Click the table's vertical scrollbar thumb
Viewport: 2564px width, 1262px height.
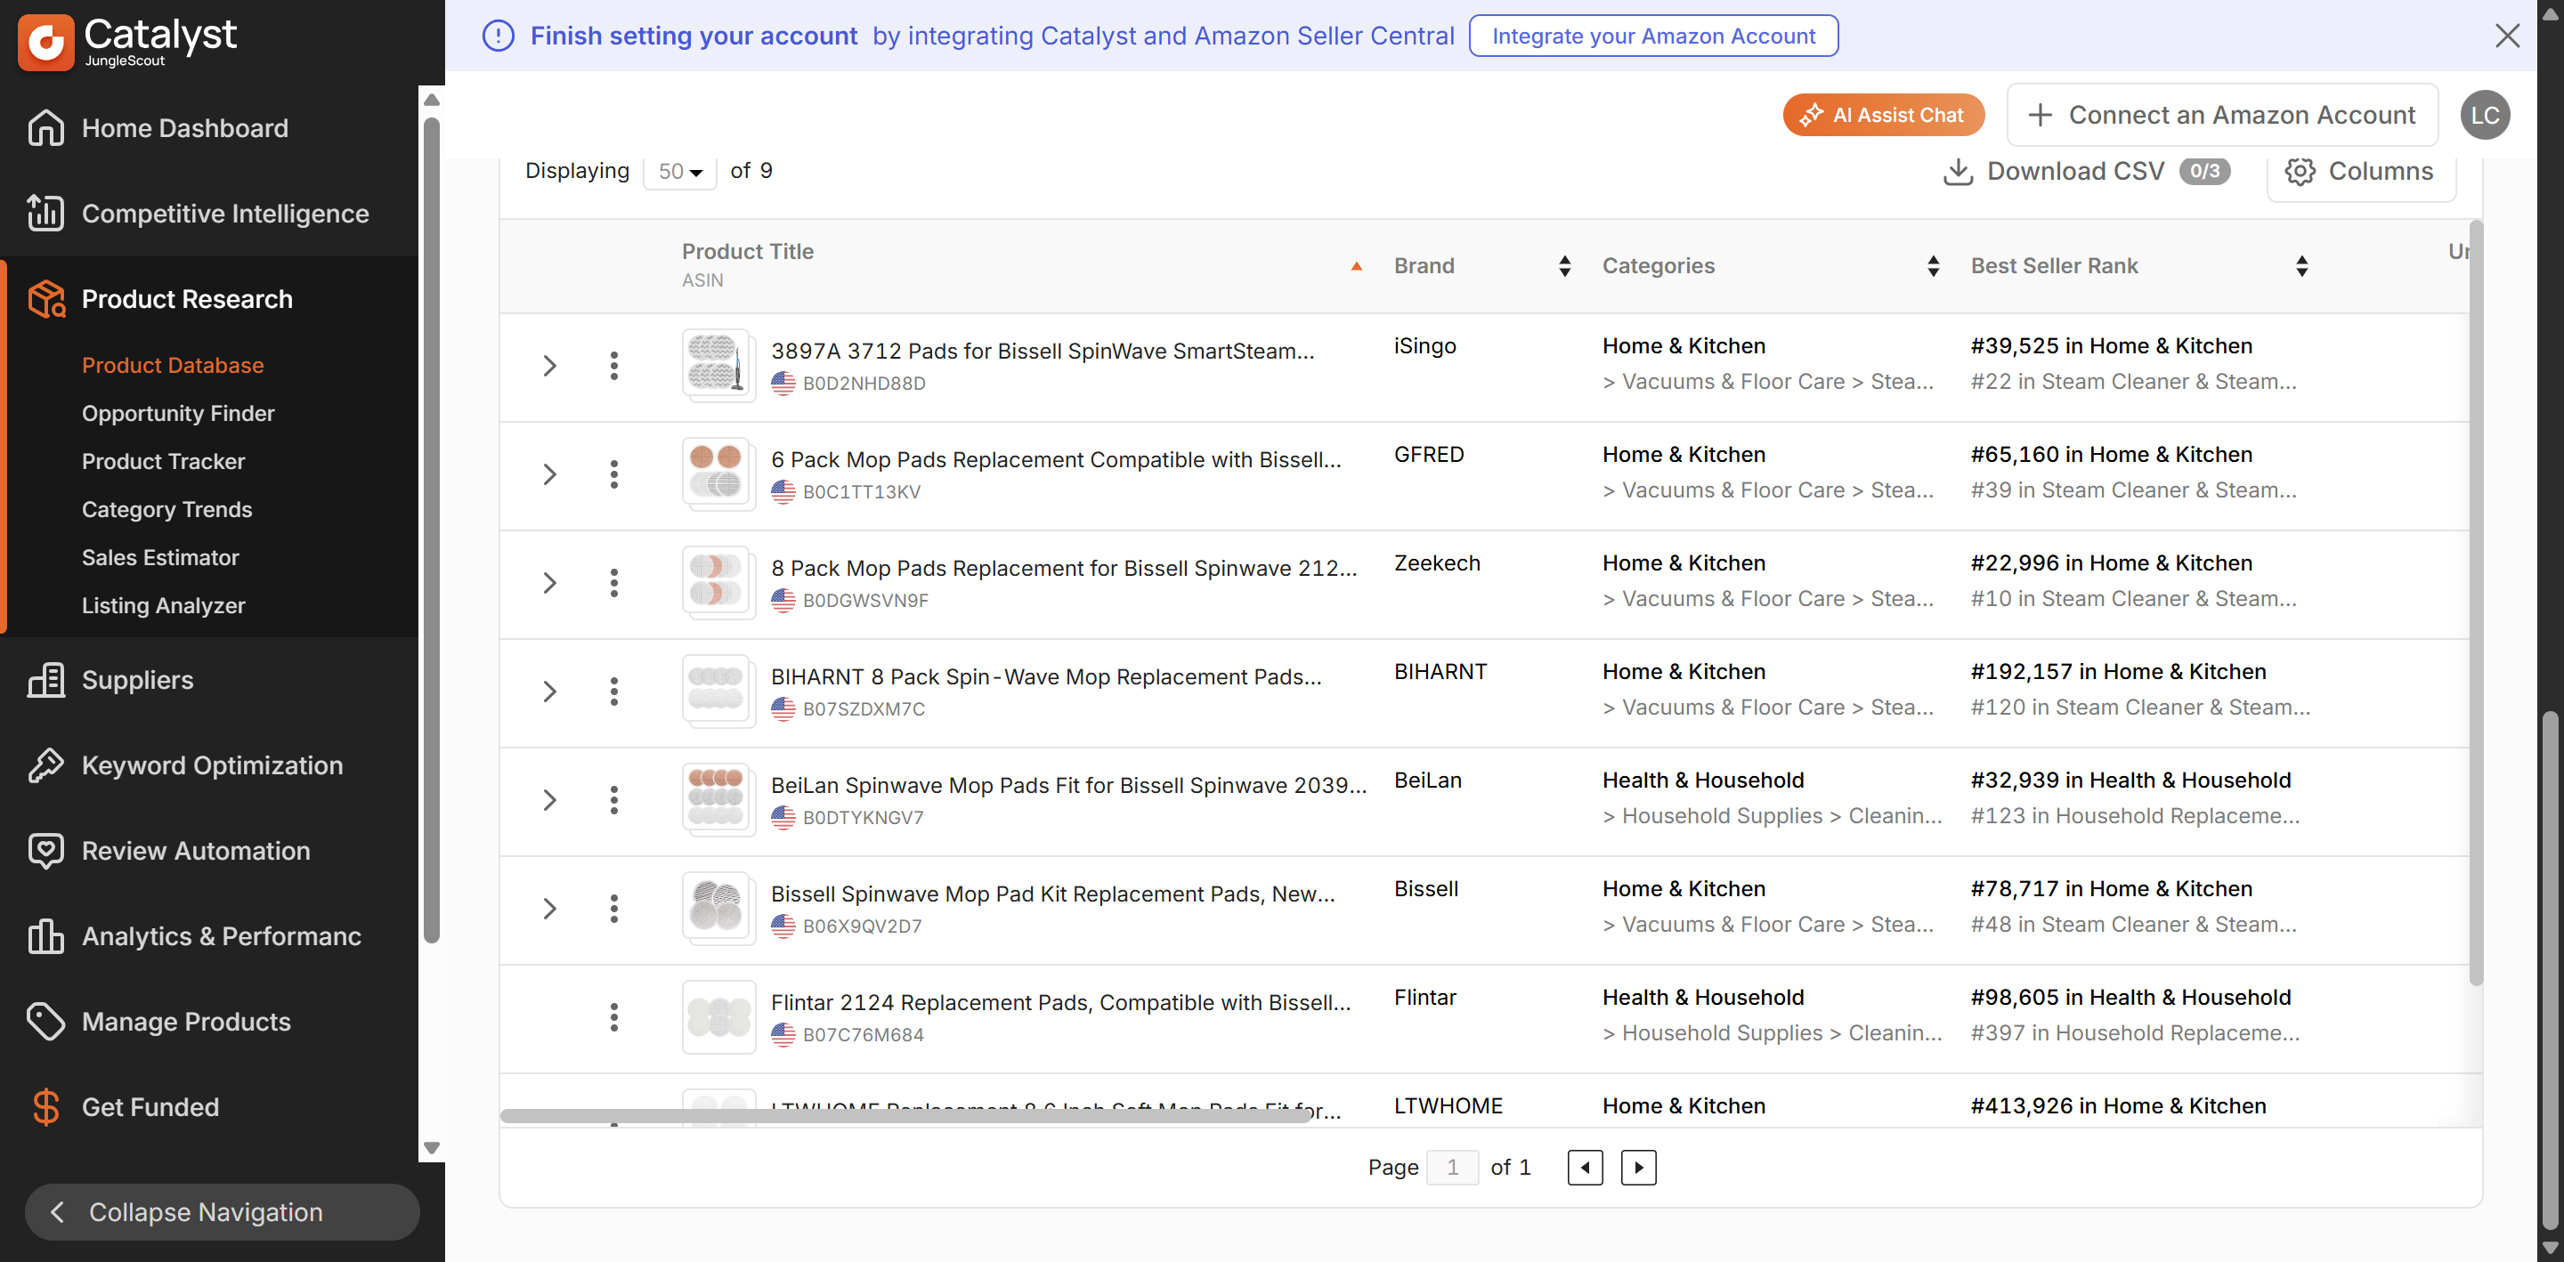2475,603
